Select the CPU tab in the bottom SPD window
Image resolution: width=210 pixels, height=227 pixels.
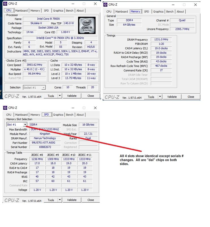point(9,115)
